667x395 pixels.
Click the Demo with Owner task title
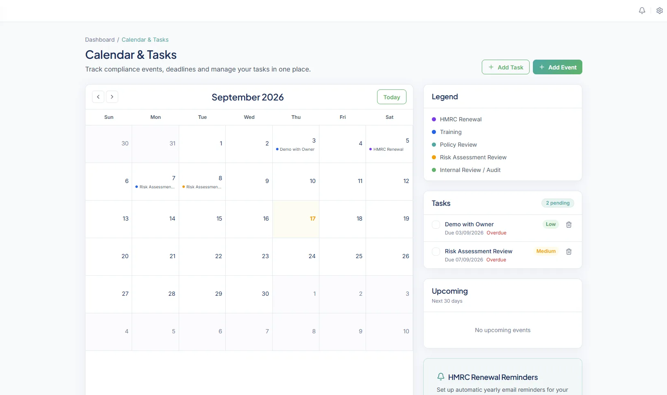469,224
